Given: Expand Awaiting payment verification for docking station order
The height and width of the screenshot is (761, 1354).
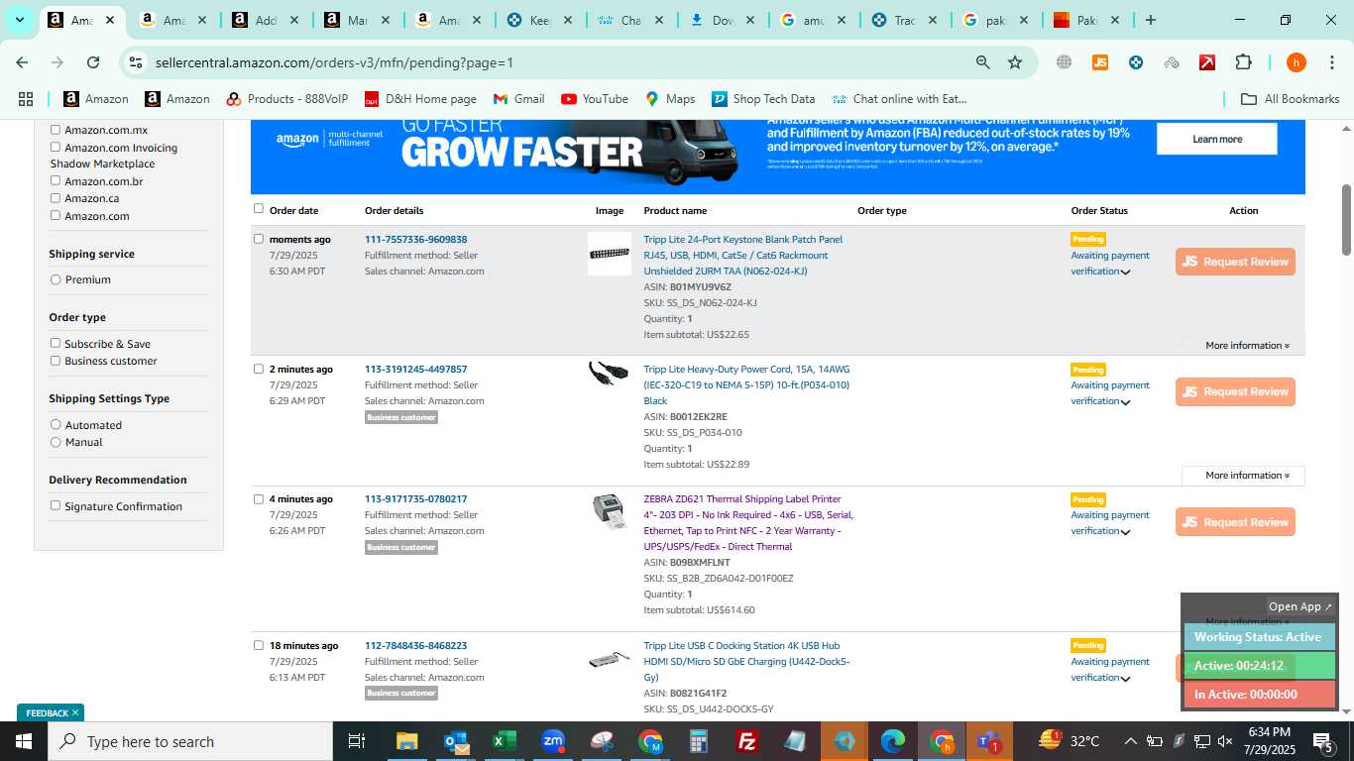Looking at the screenshot, I should pos(1126,679).
